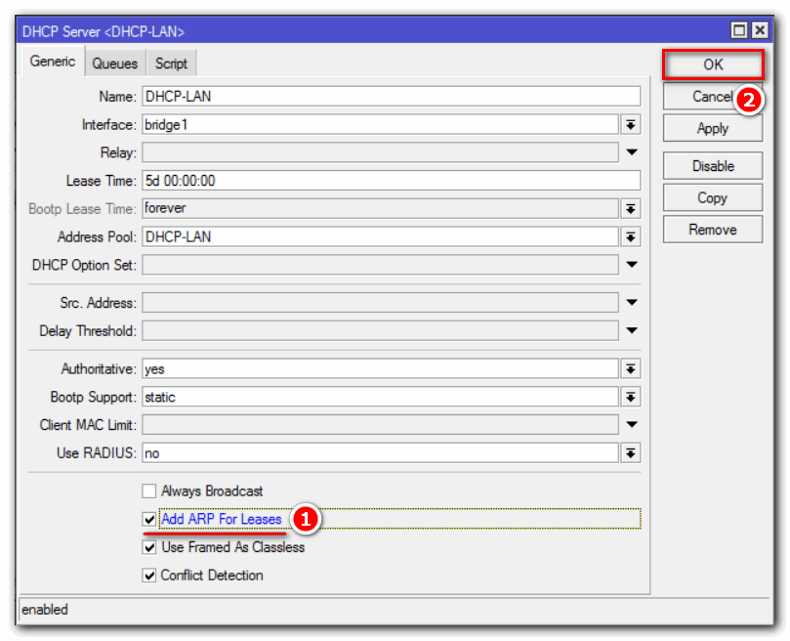Click the Apply button
This screenshot has height=641, width=790.
tap(712, 128)
